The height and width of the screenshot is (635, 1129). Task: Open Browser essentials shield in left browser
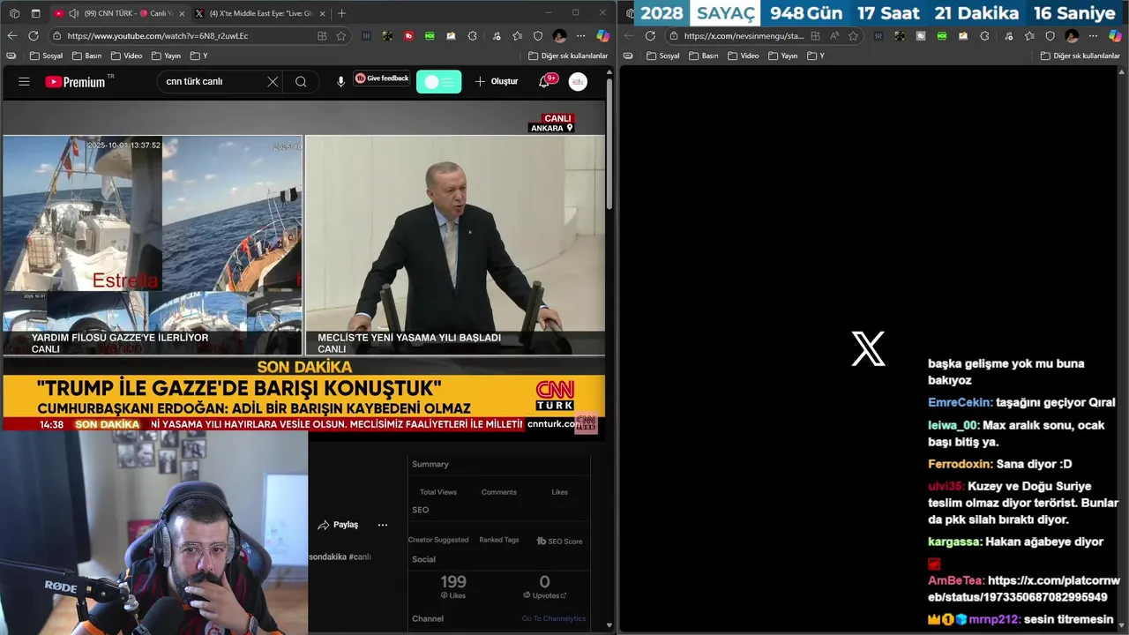(538, 36)
